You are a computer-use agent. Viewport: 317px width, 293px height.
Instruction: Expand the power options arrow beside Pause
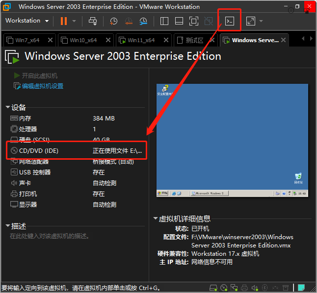(x=74, y=21)
